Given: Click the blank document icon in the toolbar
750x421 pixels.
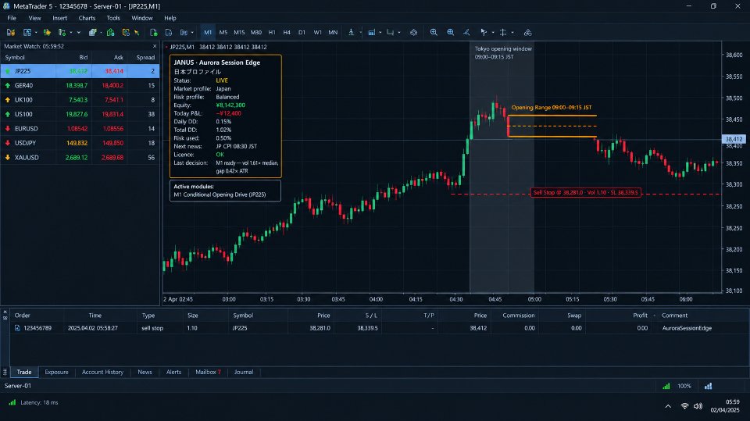Looking at the screenshot, I should (x=169, y=33).
